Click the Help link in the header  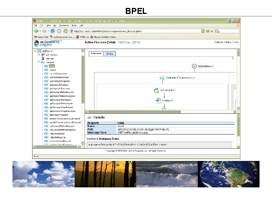[x=227, y=42]
